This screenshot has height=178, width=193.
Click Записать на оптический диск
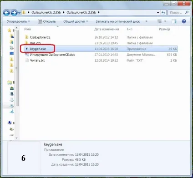[117, 21]
